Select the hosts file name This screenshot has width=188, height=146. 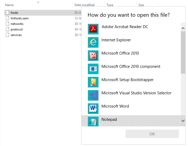[x=14, y=13]
